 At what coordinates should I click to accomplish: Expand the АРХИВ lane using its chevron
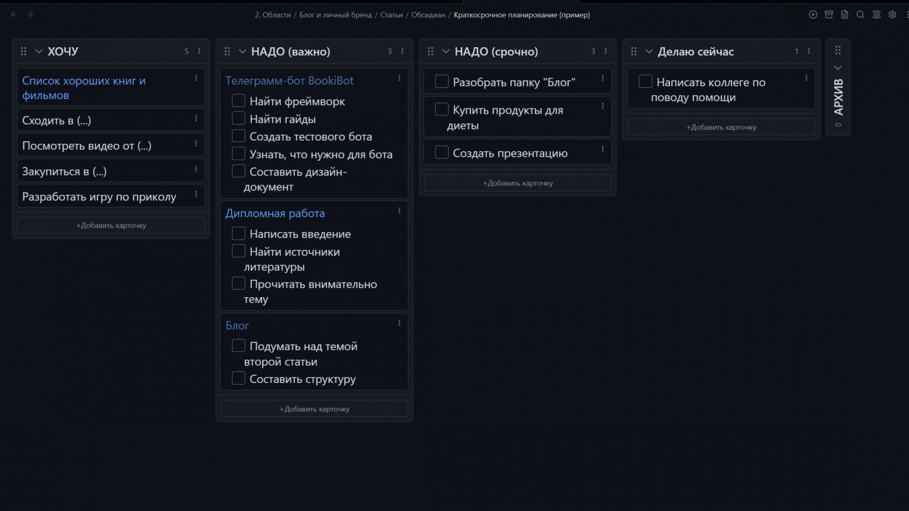click(x=838, y=68)
